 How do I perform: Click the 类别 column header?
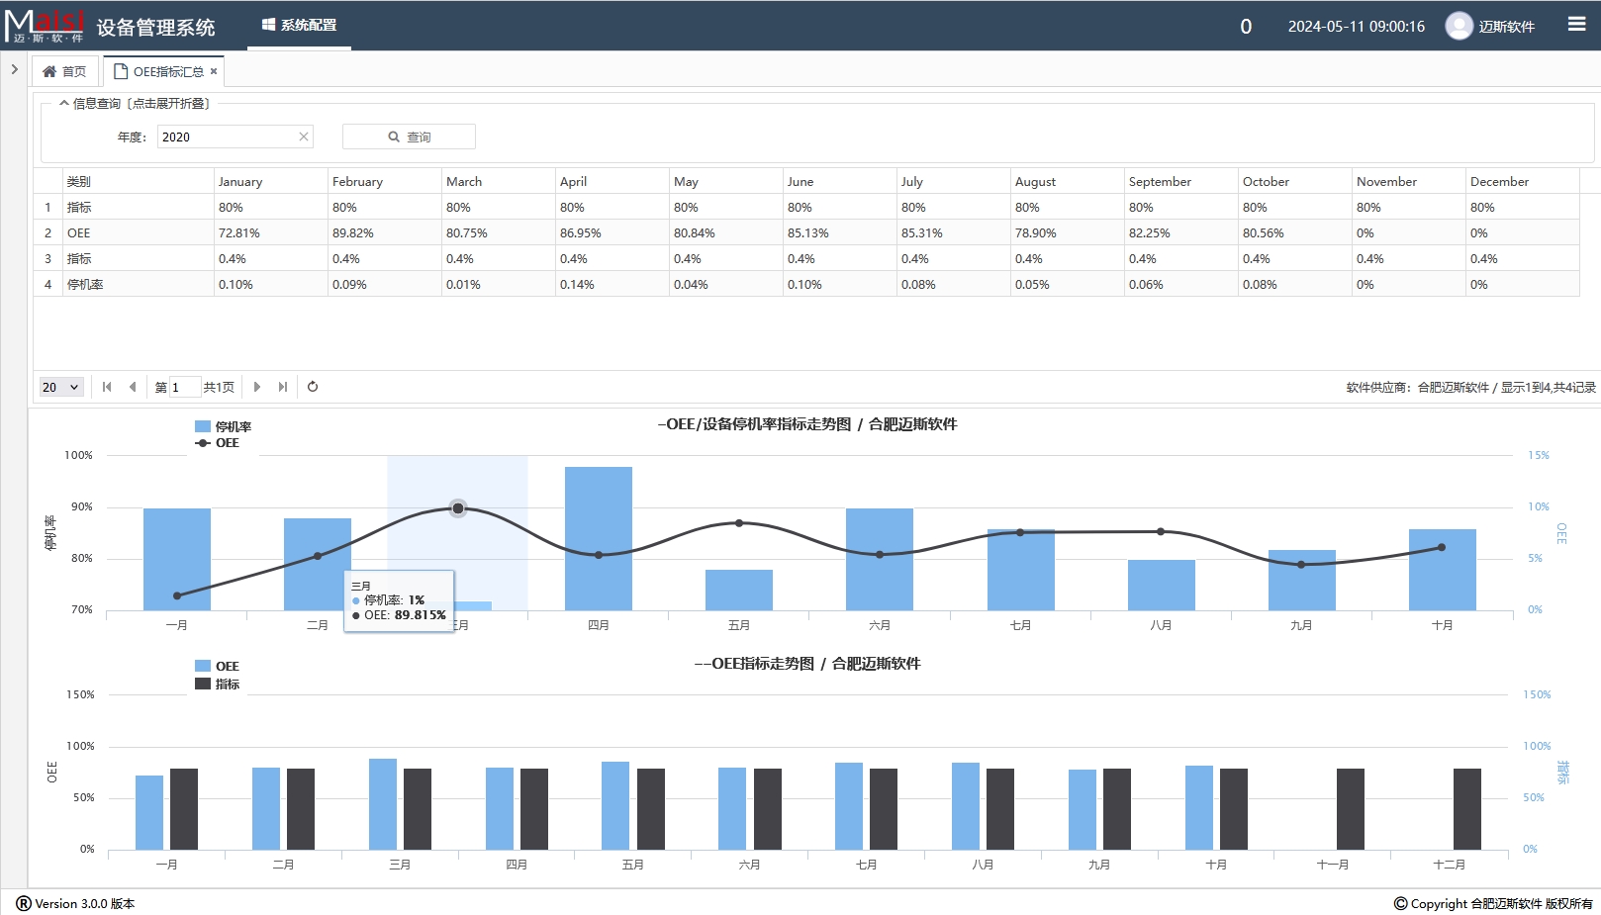coord(138,181)
